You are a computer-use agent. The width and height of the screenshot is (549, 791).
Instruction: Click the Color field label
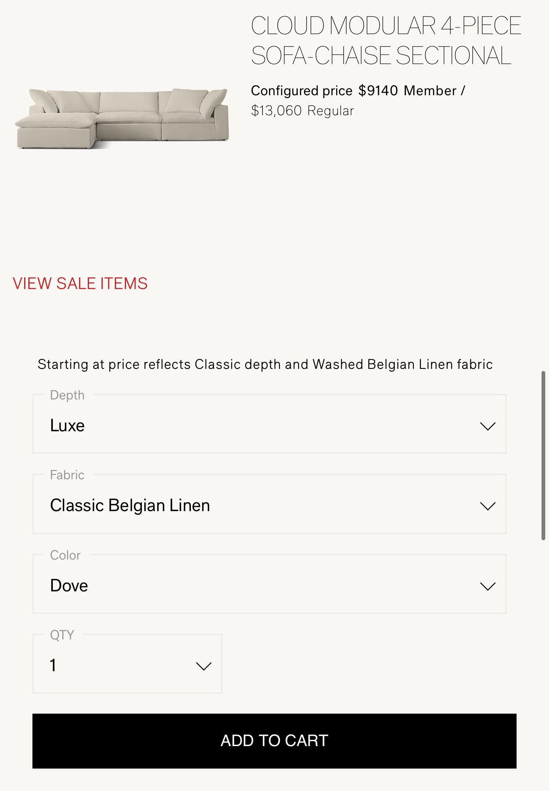(x=65, y=555)
